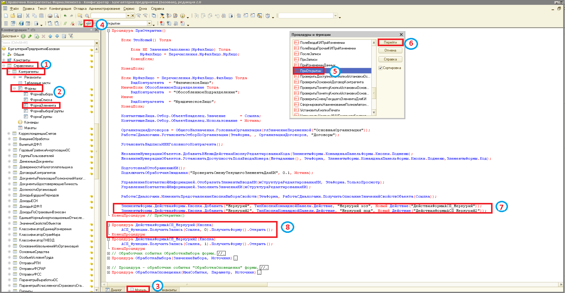This screenshot has width=565, height=293.
Task: Close the Конфигурация panel
Action: click(96, 30)
